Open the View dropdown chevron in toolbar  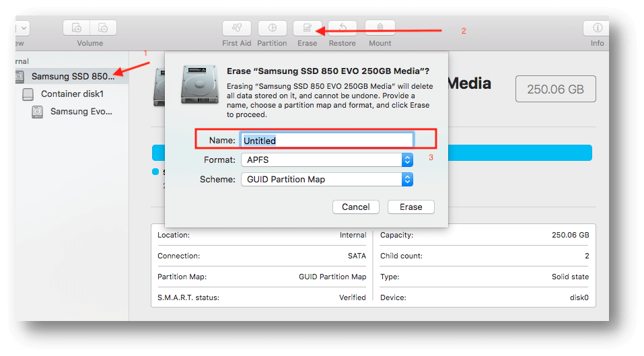(24, 28)
